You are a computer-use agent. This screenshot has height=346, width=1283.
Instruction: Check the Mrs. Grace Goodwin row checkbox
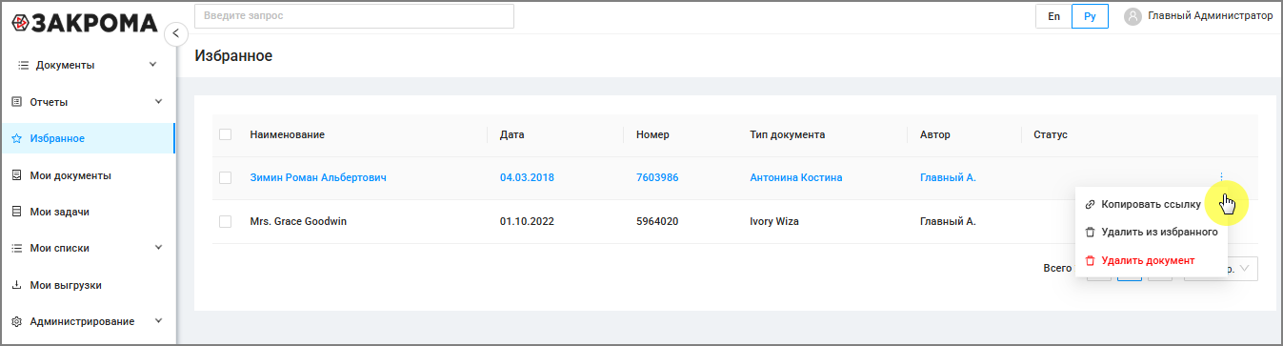(225, 221)
